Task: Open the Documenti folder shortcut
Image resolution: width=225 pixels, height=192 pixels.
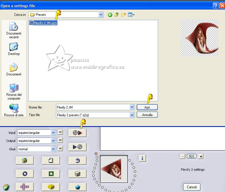Action: [14, 69]
